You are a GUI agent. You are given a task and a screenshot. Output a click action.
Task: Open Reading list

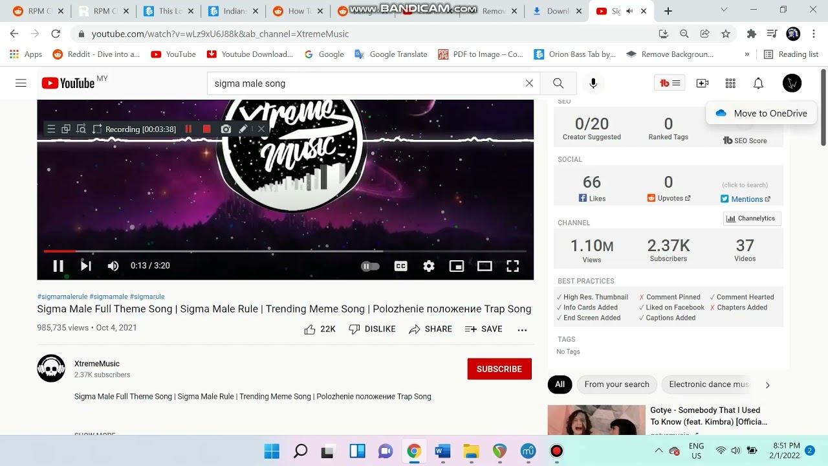coord(791,54)
